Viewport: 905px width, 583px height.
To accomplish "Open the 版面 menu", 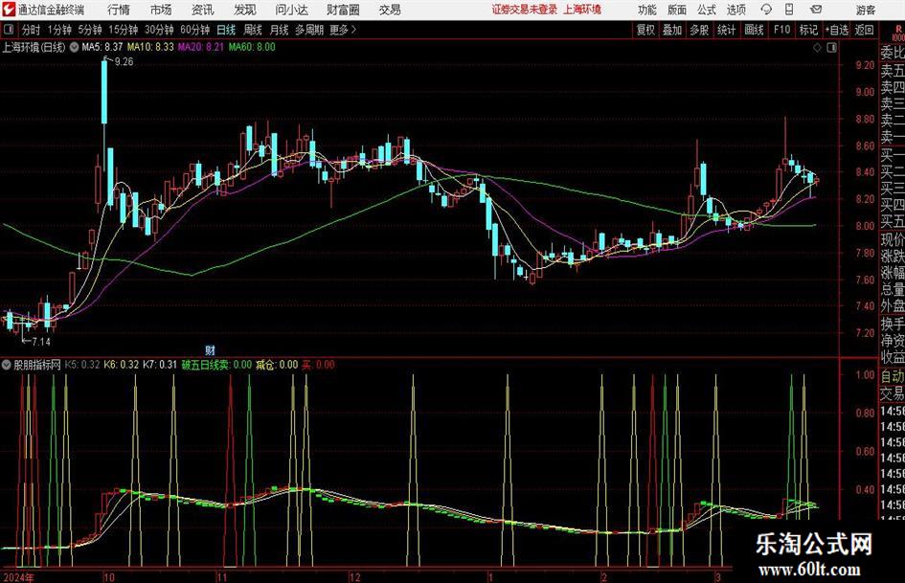I will [677, 10].
